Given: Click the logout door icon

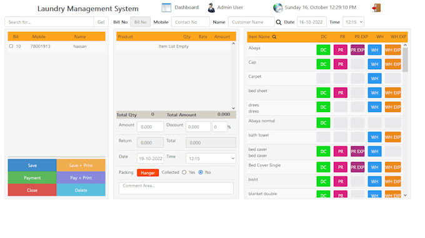Looking at the screenshot, I should 376,7.
